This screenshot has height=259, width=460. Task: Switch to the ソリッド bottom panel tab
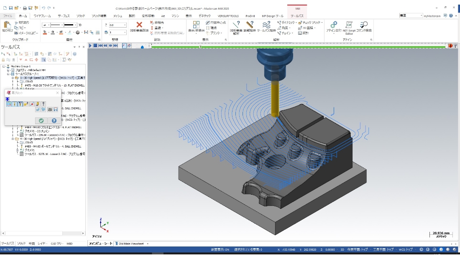click(x=21, y=244)
